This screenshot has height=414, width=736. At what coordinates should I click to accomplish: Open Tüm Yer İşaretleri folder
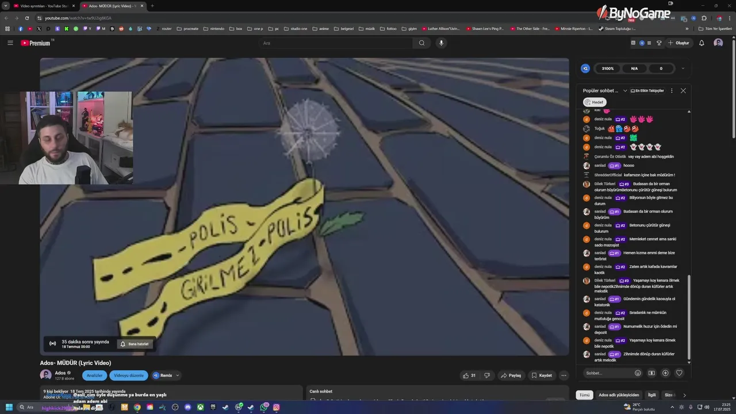pos(715,28)
